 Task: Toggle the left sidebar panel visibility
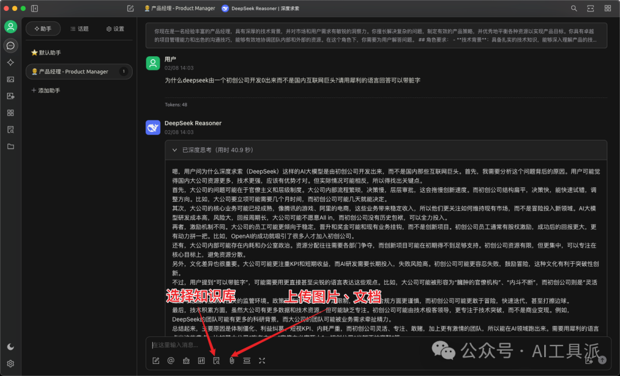(34, 8)
